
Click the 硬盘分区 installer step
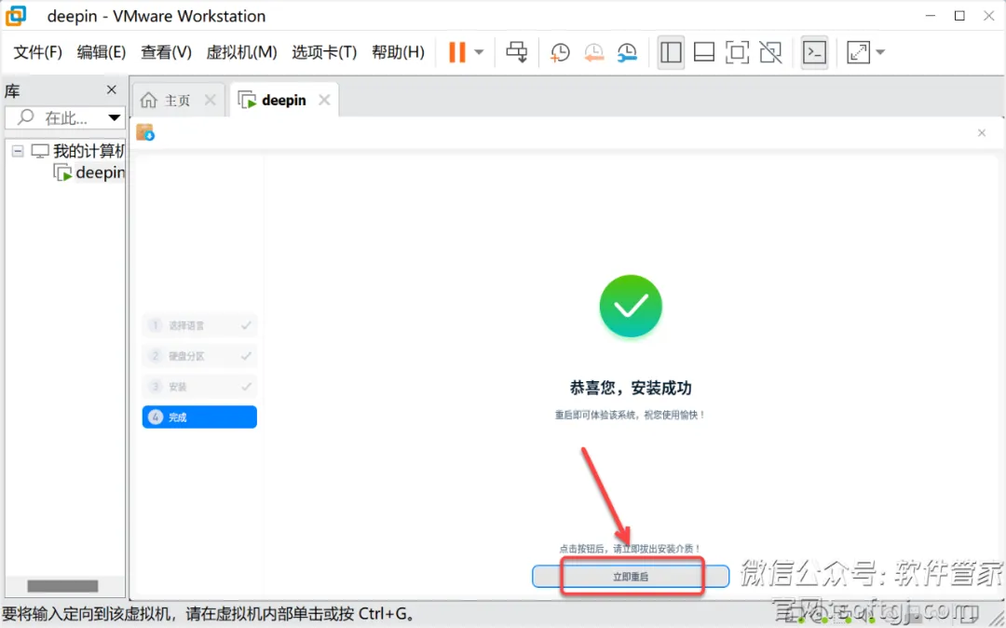click(199, 356)
